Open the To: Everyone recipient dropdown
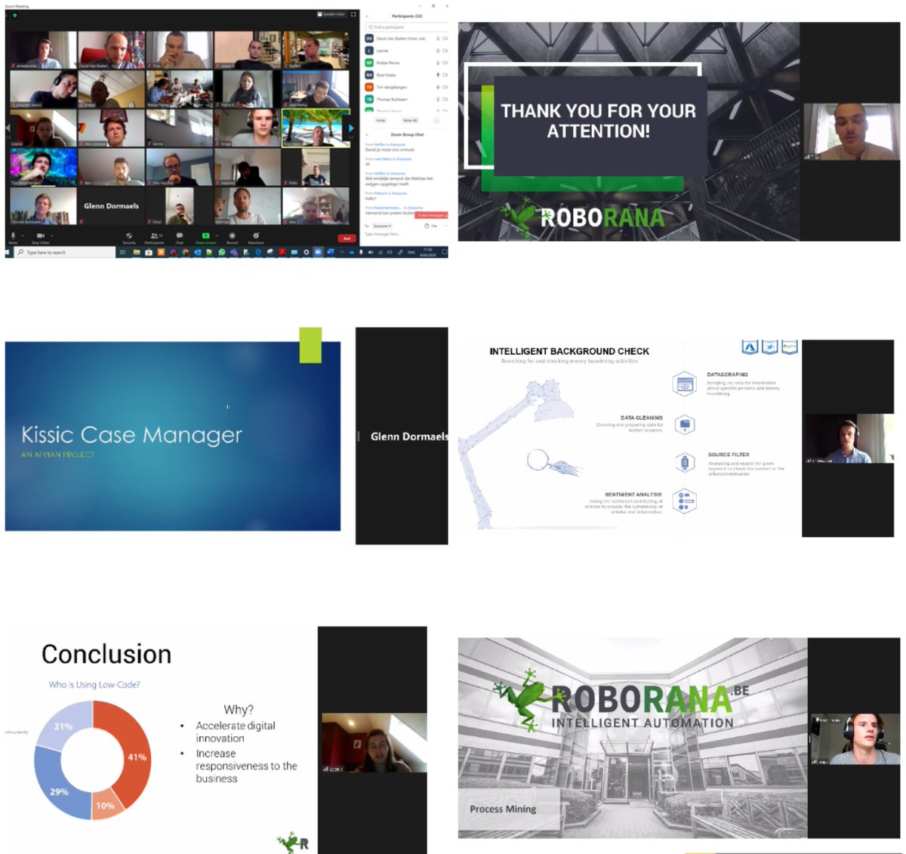This screenshot has width=906, height=854. (x=382, y=226)
